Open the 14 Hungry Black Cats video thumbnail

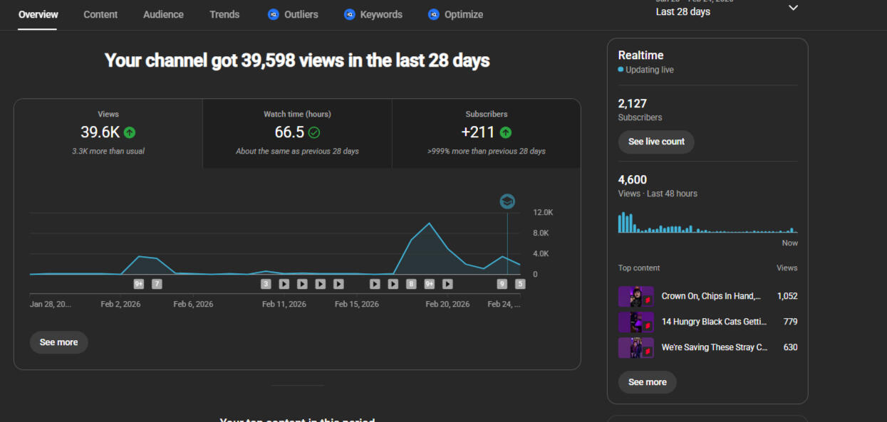pos(636,322)
